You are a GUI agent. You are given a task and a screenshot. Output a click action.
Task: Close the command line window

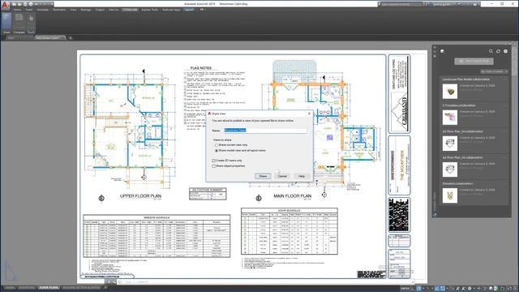pos(108,282)
